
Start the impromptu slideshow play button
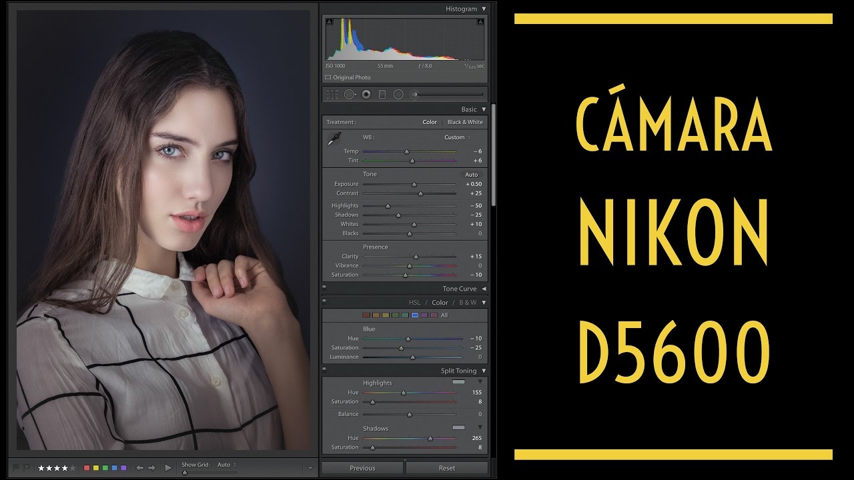[168, 468]
